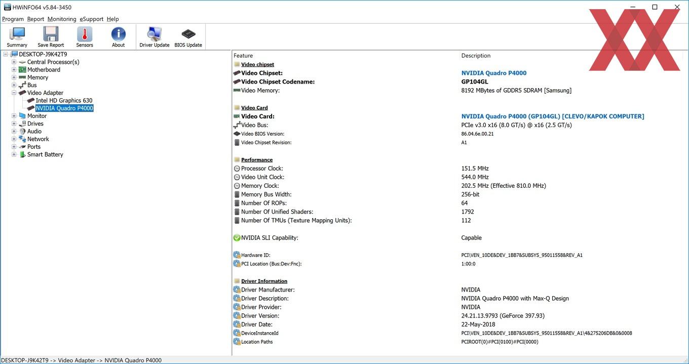Select Intel HD Graphics 630 tree item

tap(64, 100)
